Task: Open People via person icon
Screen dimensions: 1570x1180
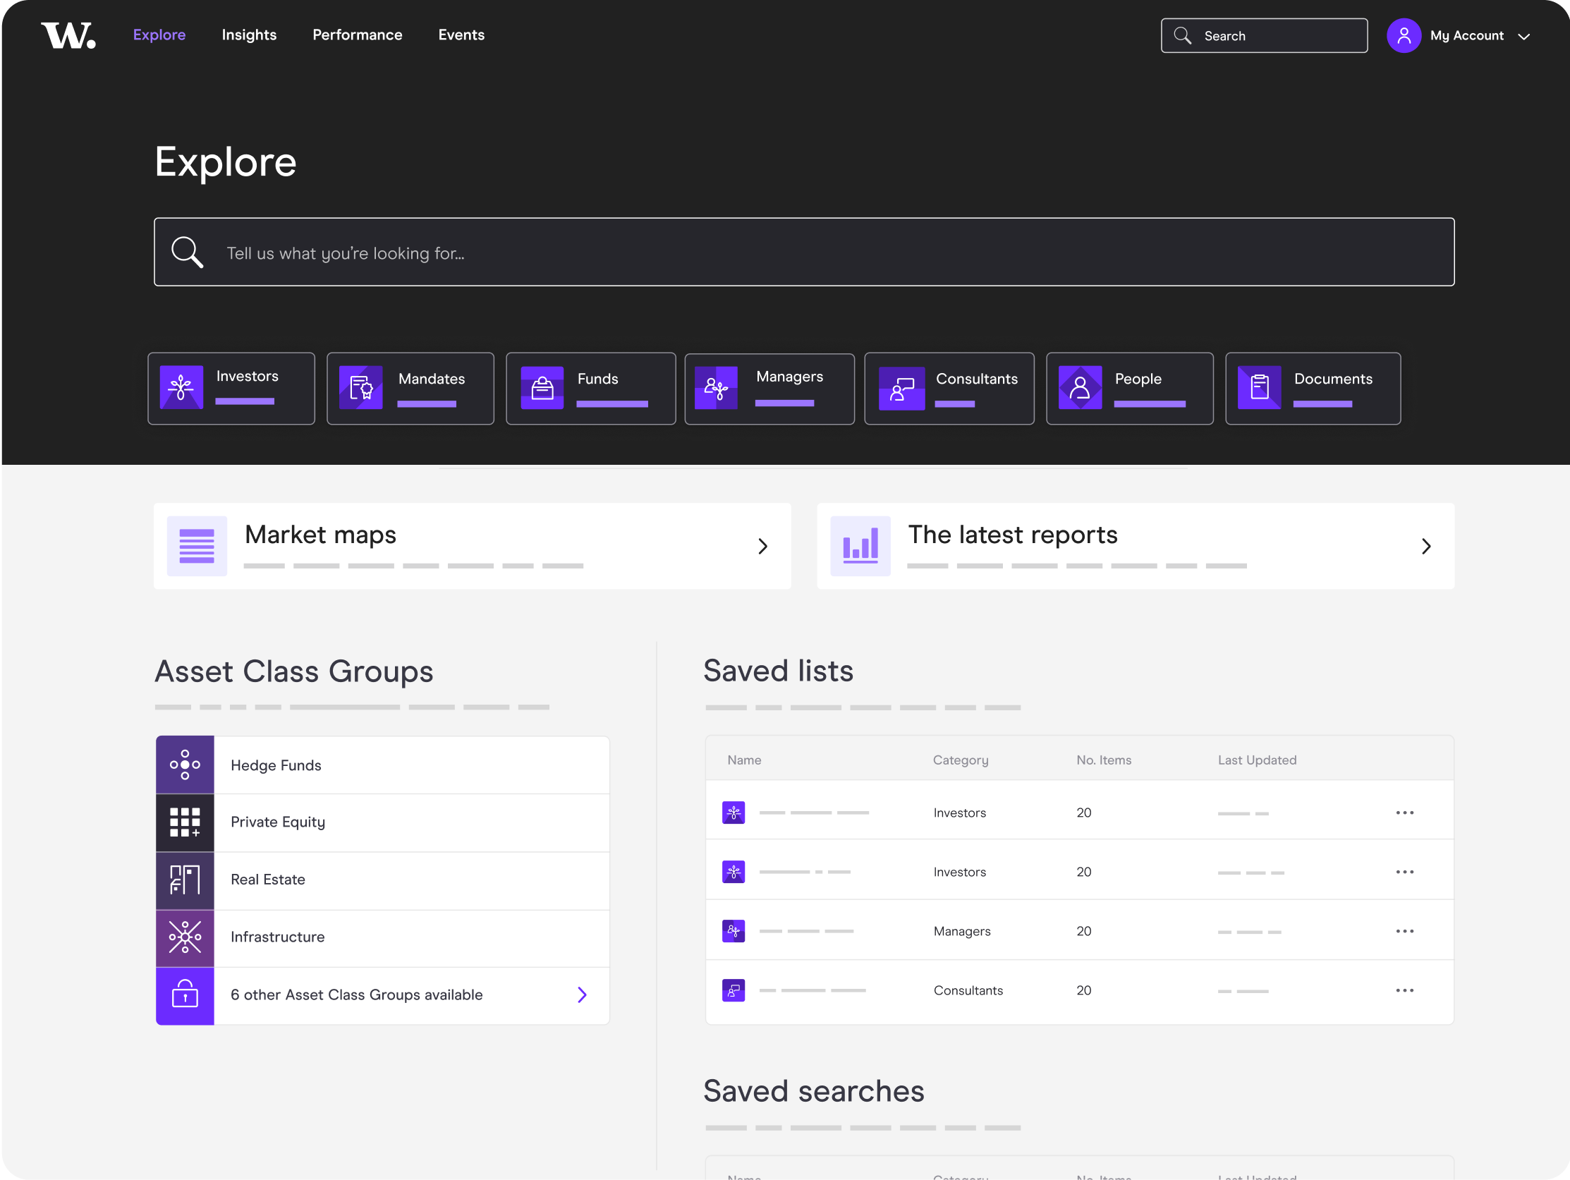Action: [x=1081, y=388]
